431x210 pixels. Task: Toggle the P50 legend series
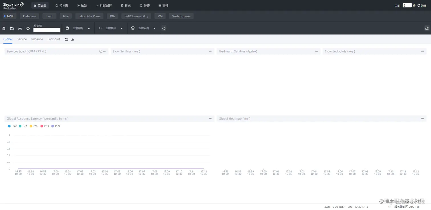pyautogui.click(x=12, y=126)
